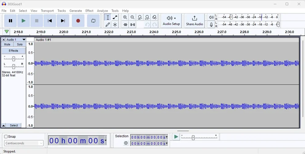The width and height of the screenshot is (305, 154).
Task: Click the playback meter speaker icon
Action: (211, 17)
